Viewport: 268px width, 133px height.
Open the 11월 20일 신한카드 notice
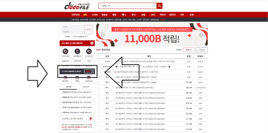77,92
